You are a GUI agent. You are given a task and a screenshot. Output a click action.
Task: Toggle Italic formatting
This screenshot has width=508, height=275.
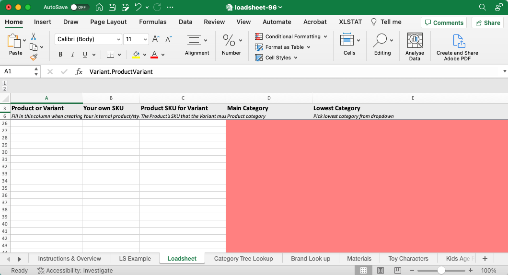[73, 54]
